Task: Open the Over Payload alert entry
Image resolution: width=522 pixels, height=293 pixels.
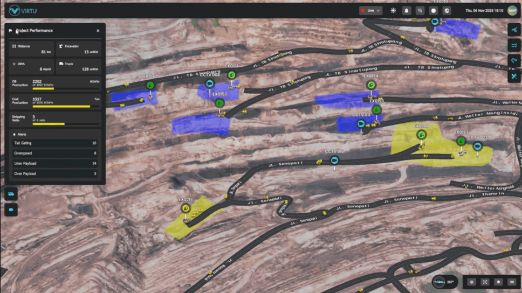Action: pyautogui.click(x=55, y=174)
